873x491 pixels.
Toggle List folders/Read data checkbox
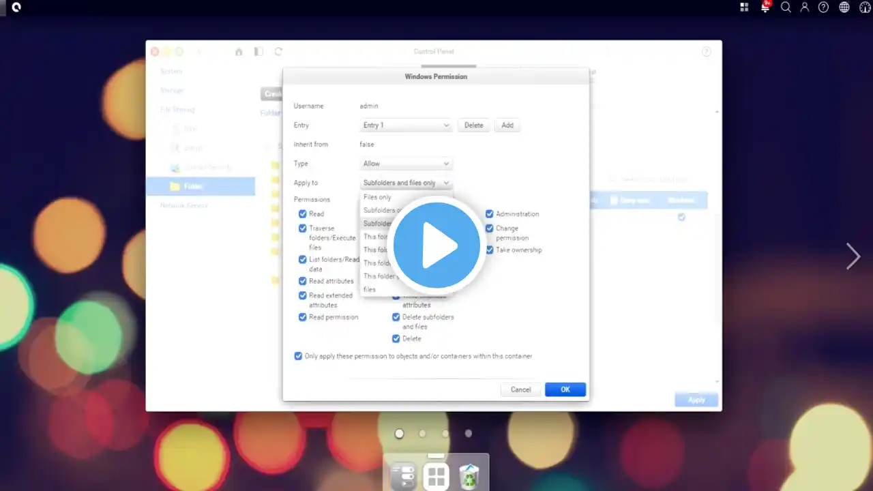coord(303,259)
